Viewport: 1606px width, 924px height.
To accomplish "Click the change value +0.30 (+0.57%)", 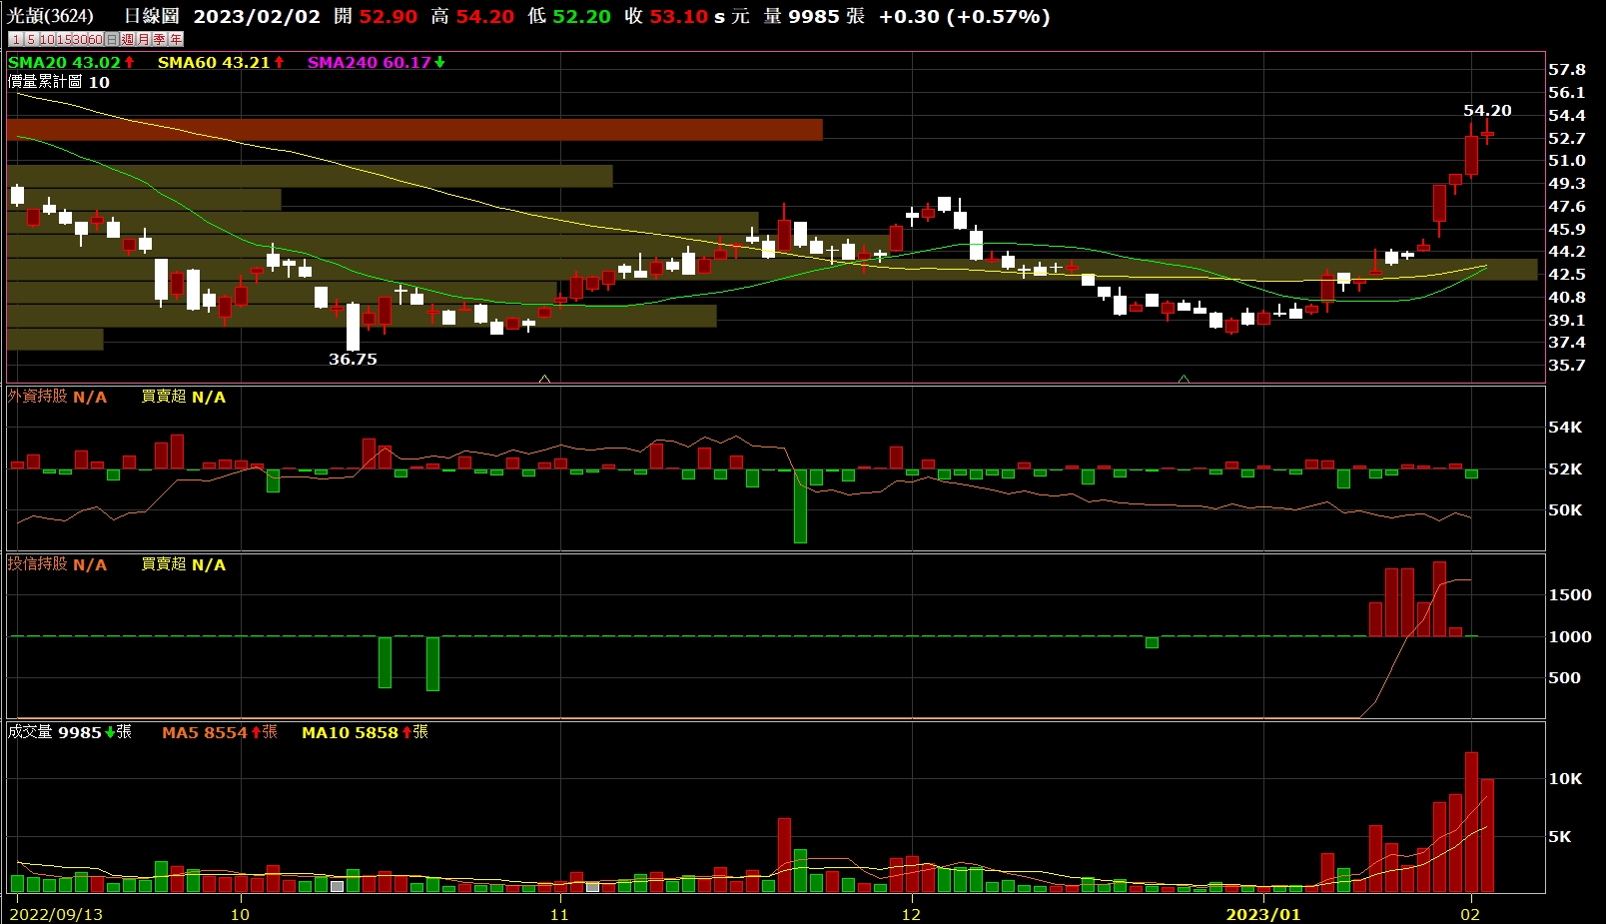I will [x=965, y=17].
